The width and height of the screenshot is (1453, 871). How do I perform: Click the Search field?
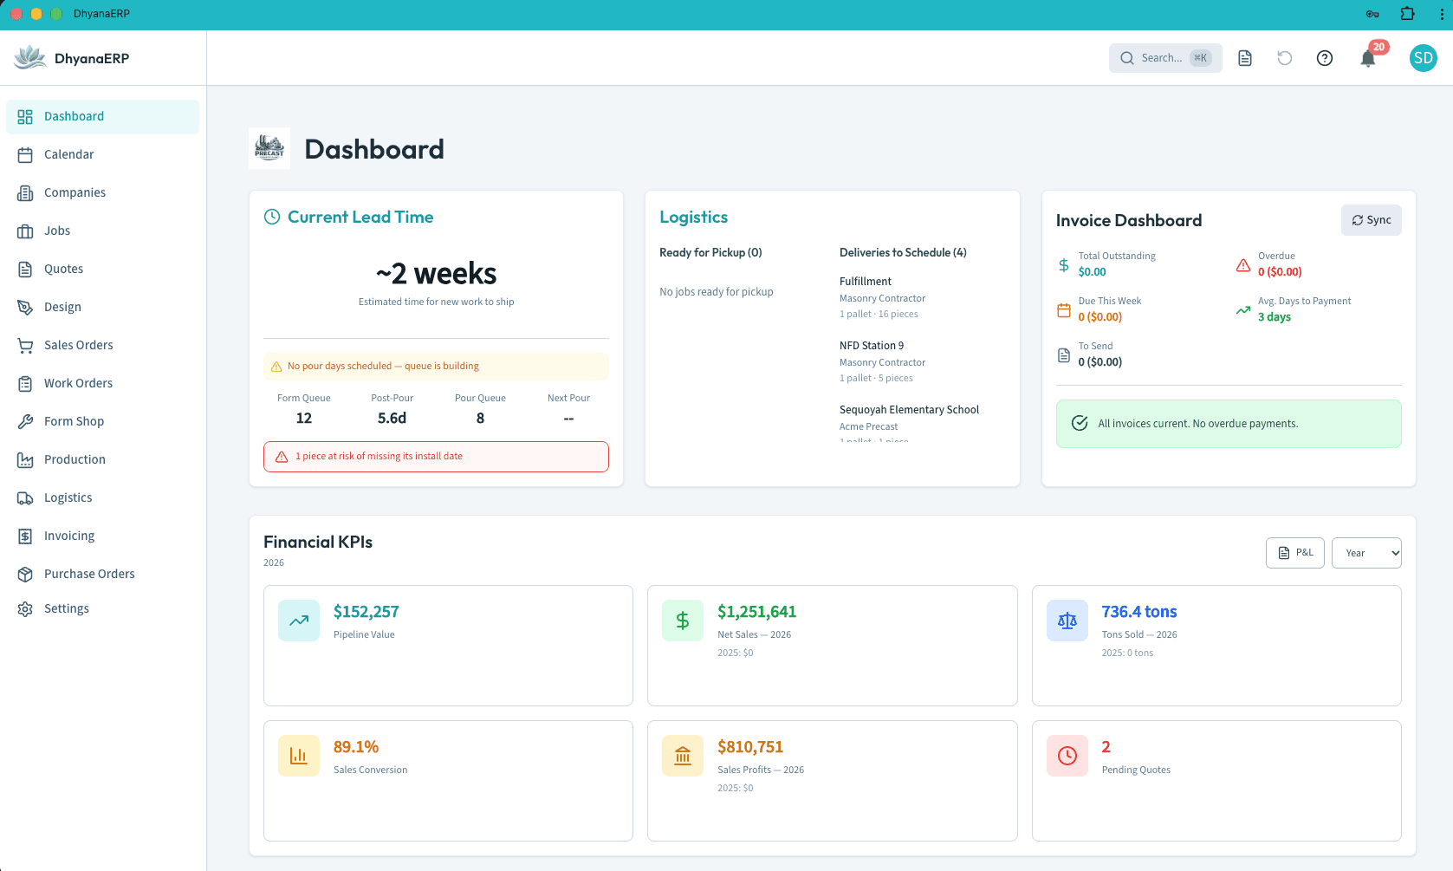coord(1165,58)
